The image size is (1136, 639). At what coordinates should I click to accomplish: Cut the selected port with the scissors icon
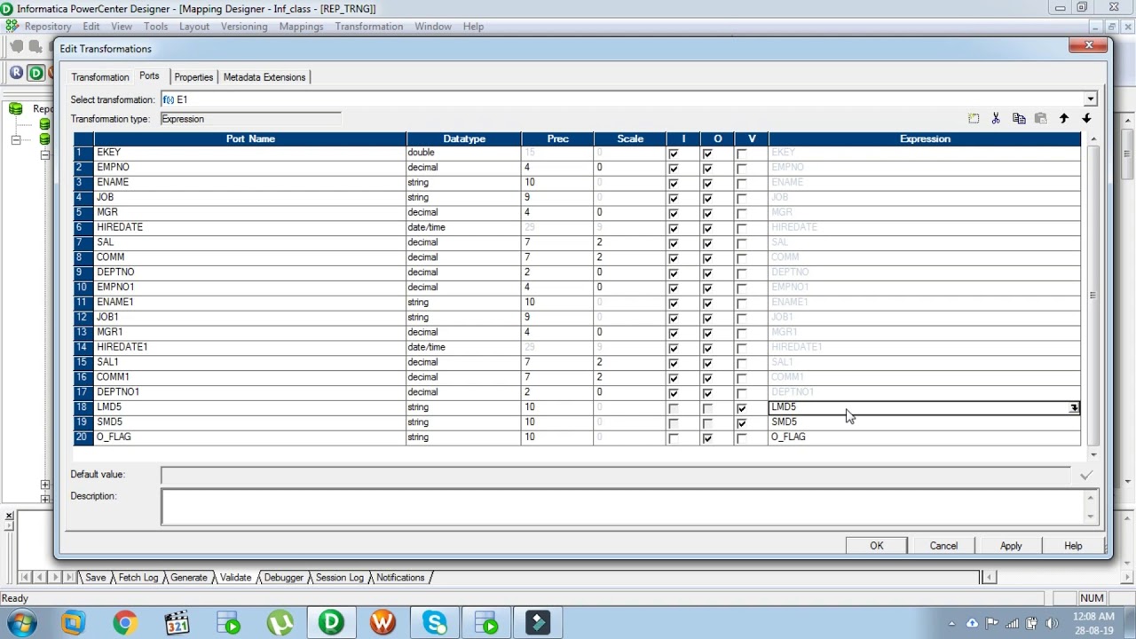(x=996, y=119)
